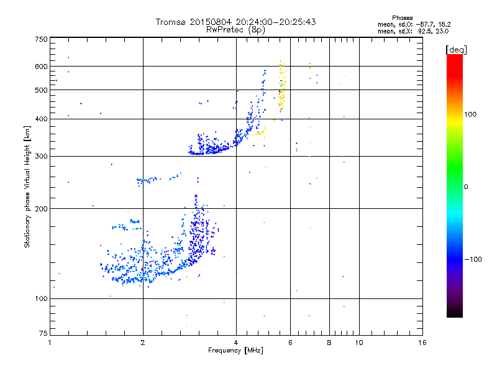Screen dimensions: 497x373
Task: Click the '8' frequency axis tick label
Action: coord(329,343)
